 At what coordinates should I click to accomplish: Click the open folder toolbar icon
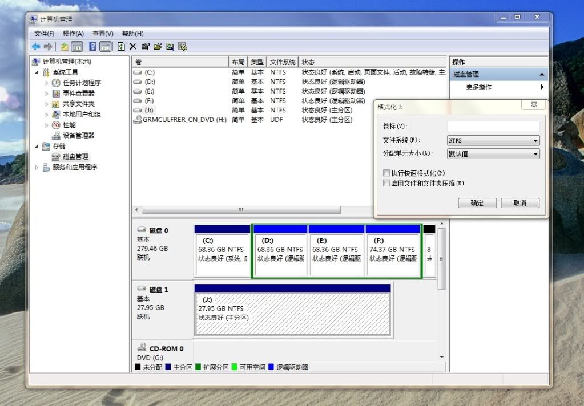[157, 47]
